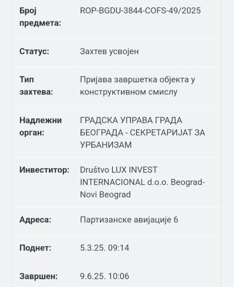Click the Адреса label
The height and width of the screenshot is (287, 234).
[x=35, y=219]
